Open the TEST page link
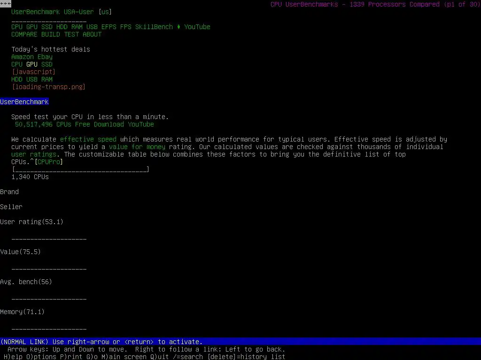The image size is (481, 360). 71,34
